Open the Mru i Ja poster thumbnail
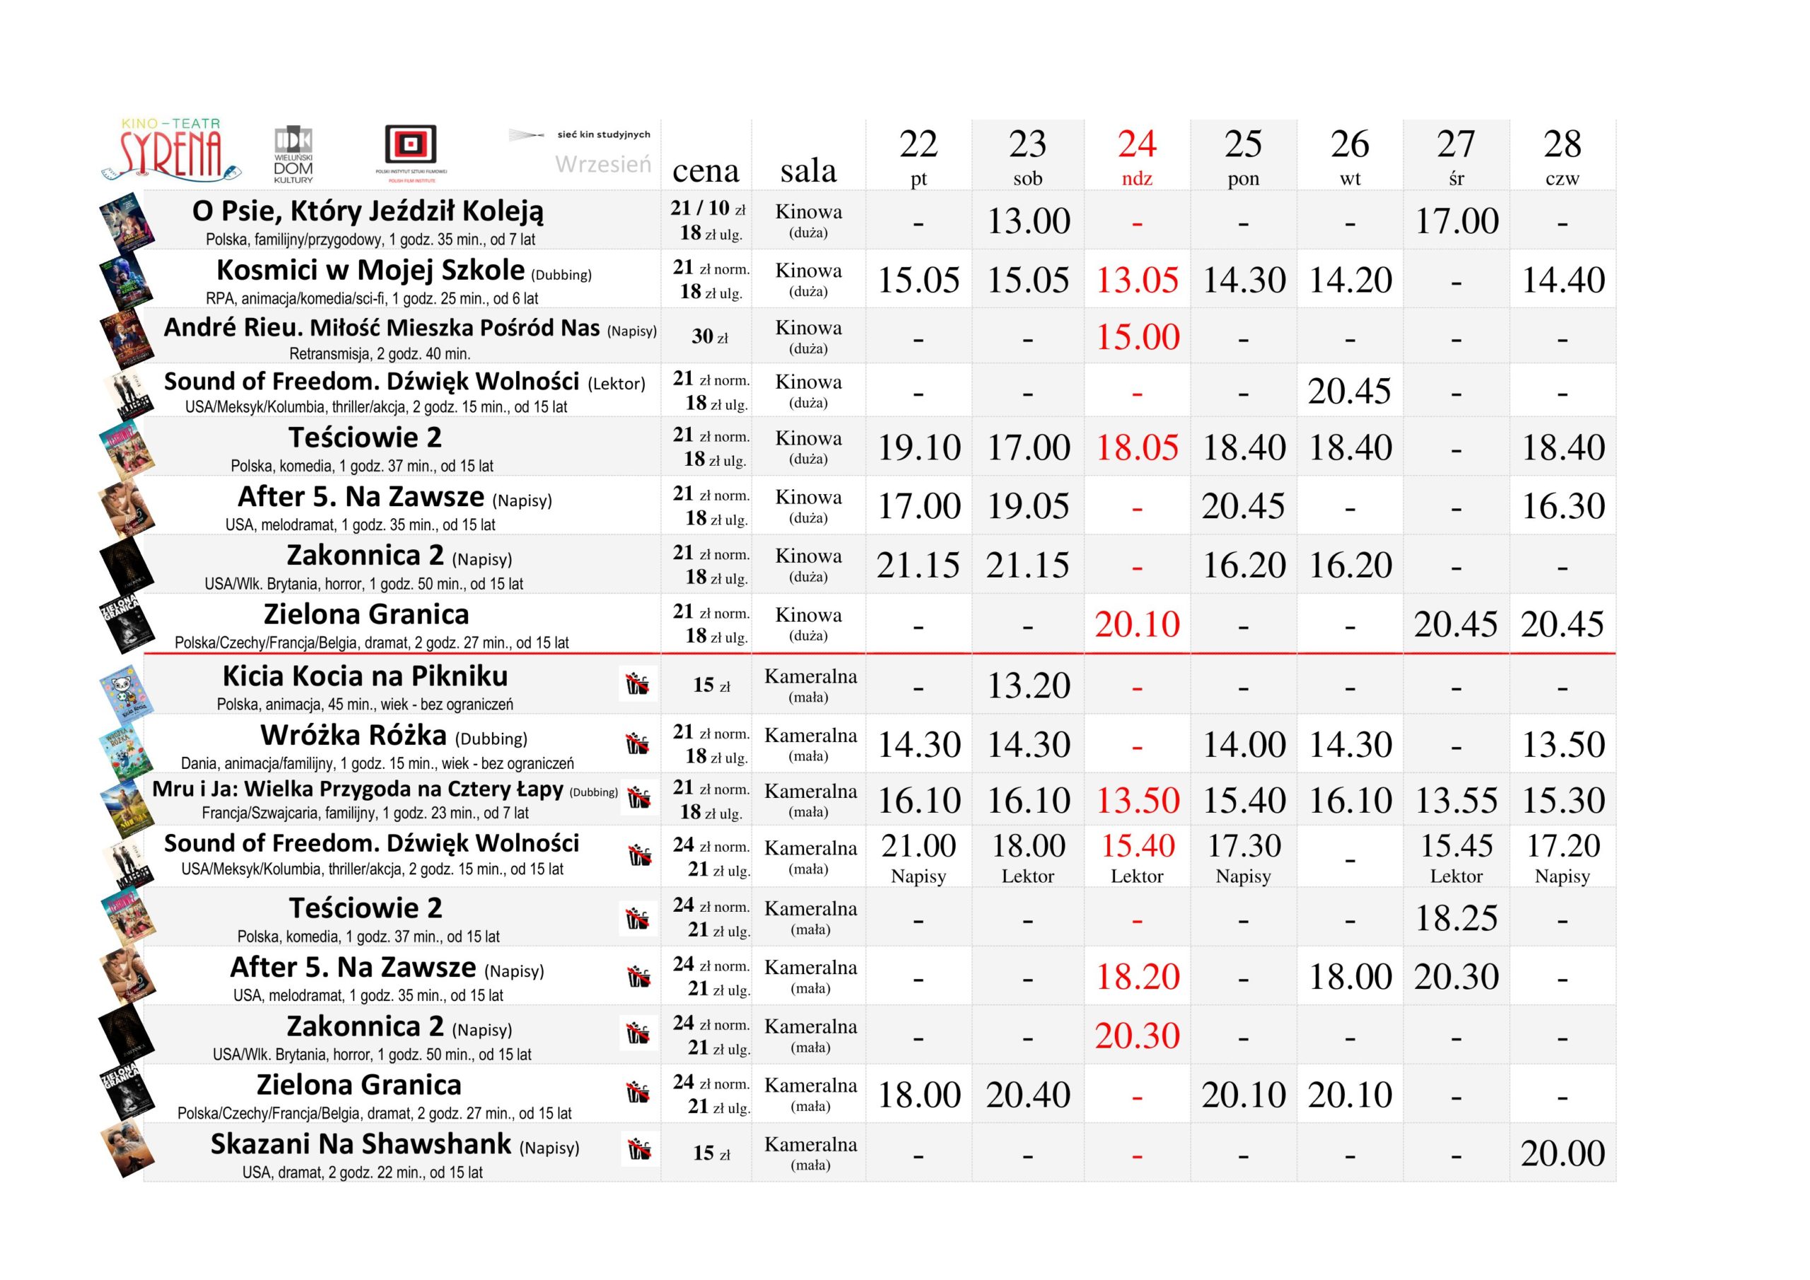Viewport: 1810px width, 1280px height. (128, 811)
